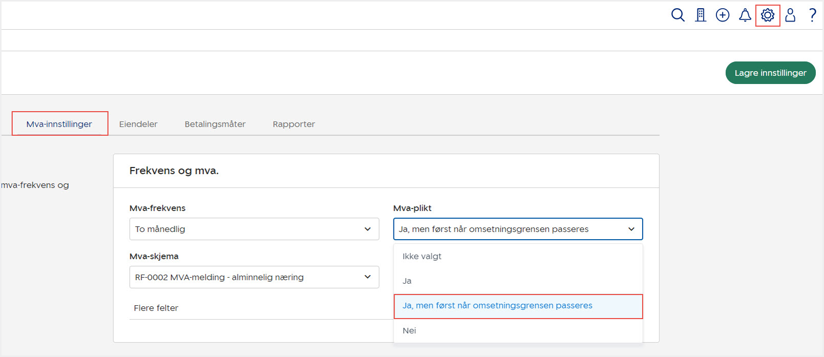824x357 pixels.
Task: Collapse the Mva-plikt dropdown
Action: [x=518, y=229]
